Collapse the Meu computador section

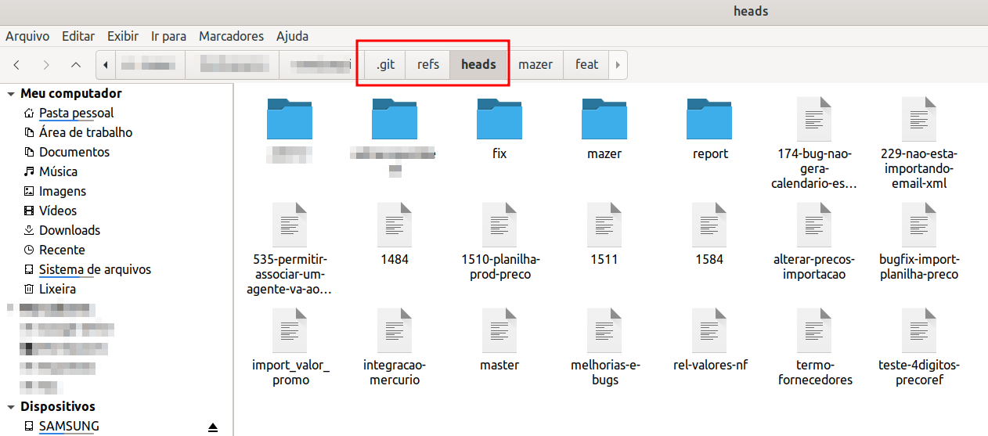pyautogui.click(x=10, y=94)
